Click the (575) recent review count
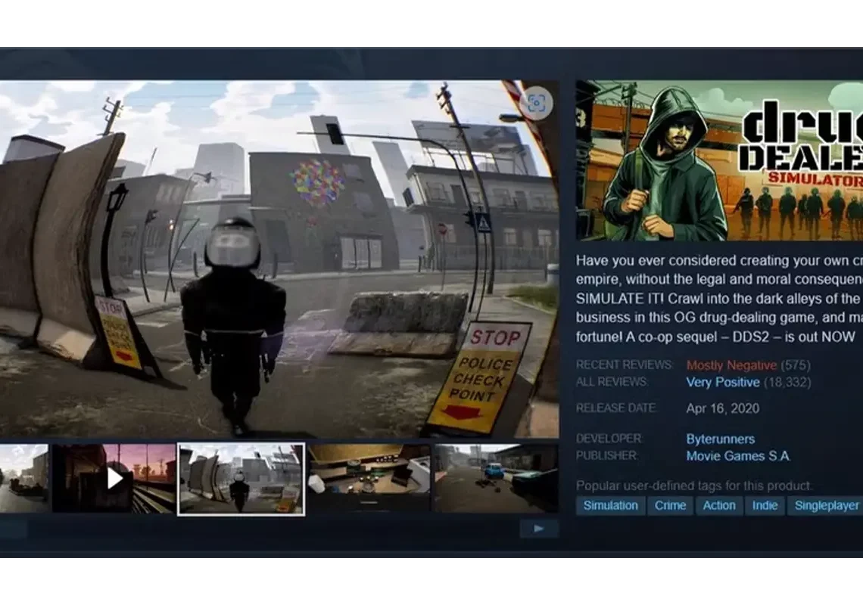Screen dimensions: 863x605 [x=796, y=365]
